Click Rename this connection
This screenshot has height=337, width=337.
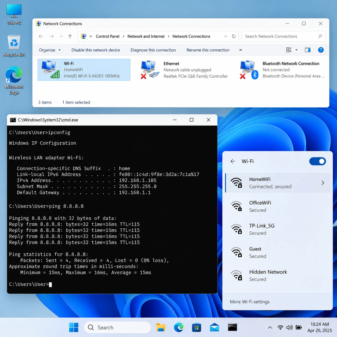tap(208, 50)
